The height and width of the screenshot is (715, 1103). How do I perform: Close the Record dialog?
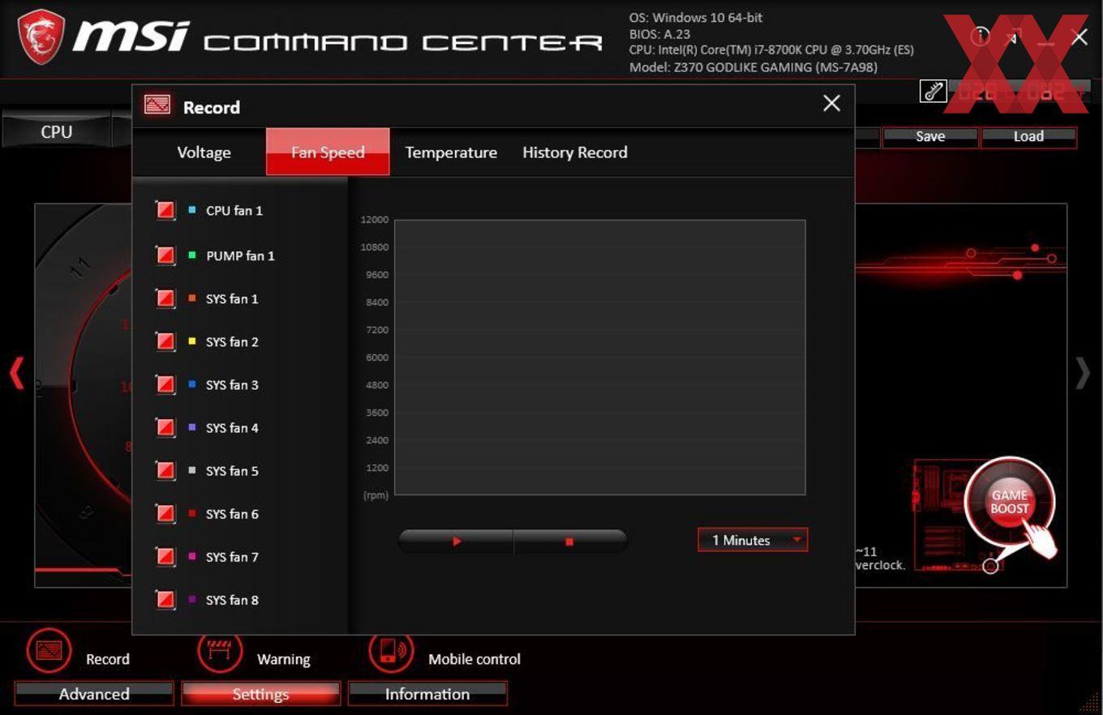click(x=831, y=103)
